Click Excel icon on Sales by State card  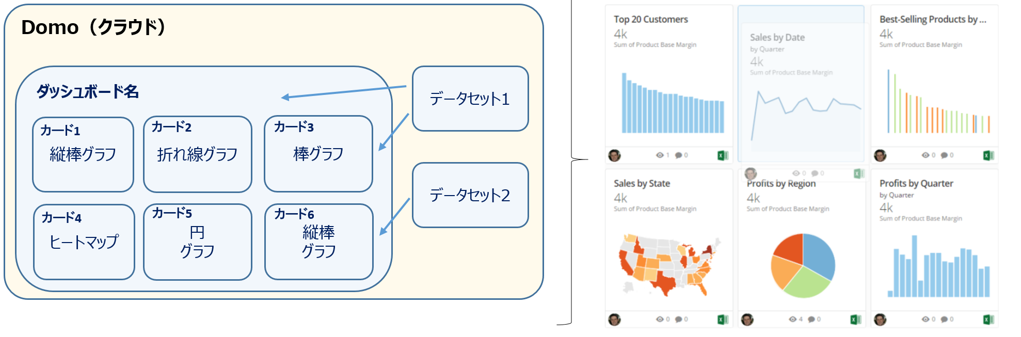pyautogui.click(x=723, y=319)
